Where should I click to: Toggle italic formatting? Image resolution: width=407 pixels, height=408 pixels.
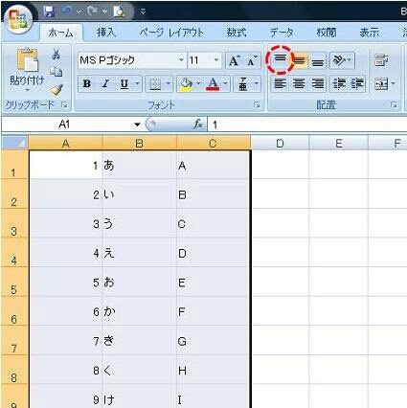[105, 84]
